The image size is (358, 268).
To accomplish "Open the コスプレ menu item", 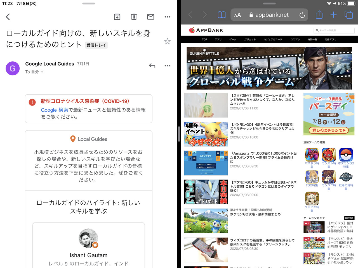I will pyautogui.click(x=295, y=39).
